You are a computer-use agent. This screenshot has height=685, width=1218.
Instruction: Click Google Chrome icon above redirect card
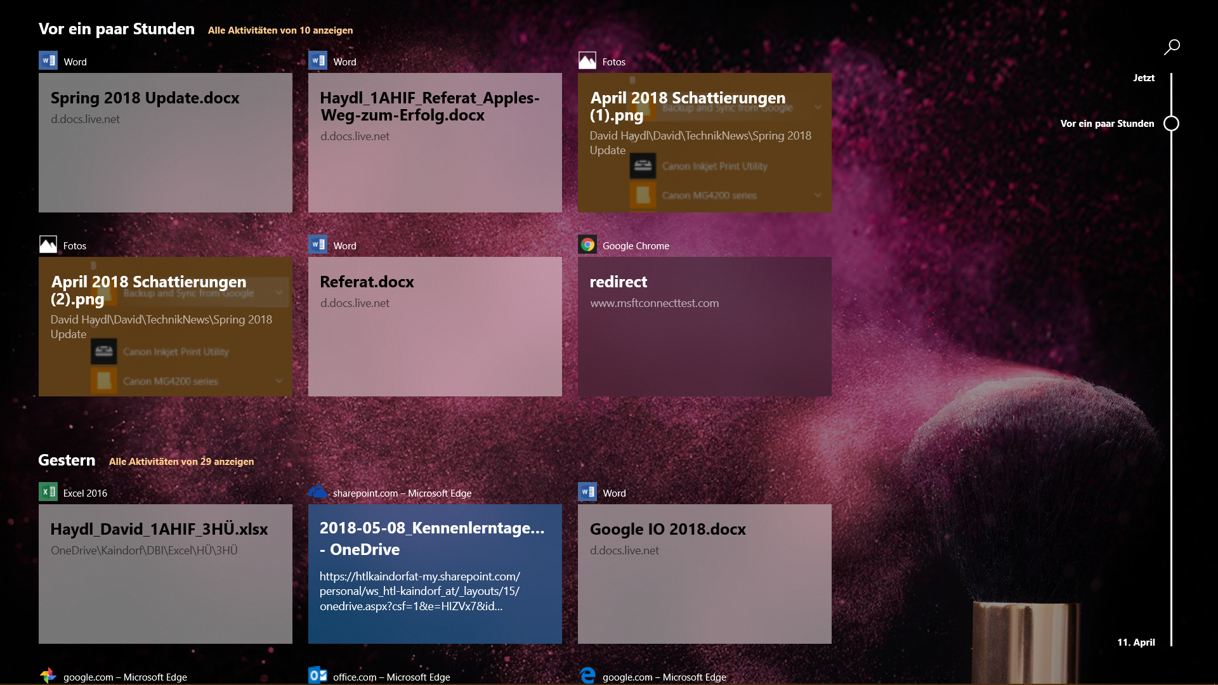587,245
